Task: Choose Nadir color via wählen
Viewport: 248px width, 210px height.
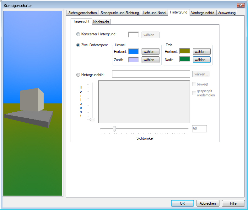Action: (202, 60)
